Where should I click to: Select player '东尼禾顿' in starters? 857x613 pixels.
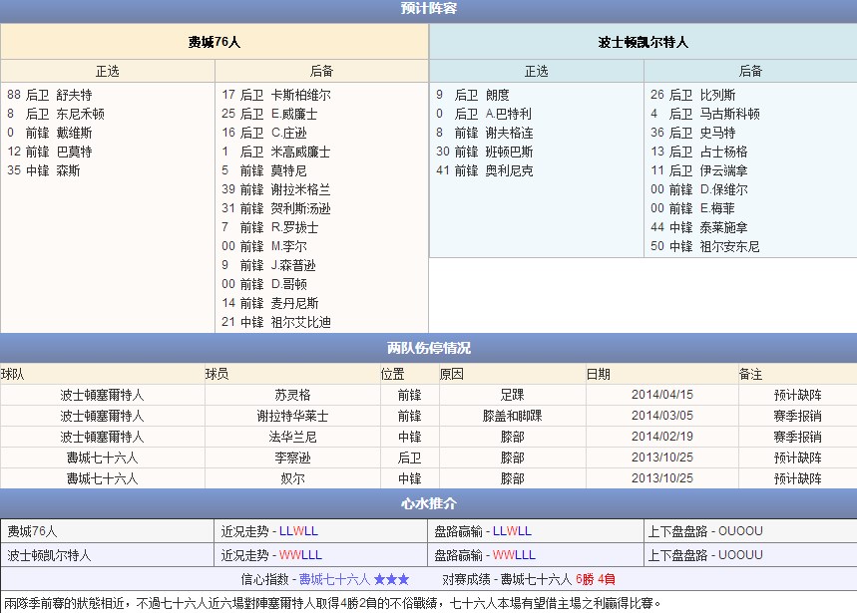[x=80, y=114]
